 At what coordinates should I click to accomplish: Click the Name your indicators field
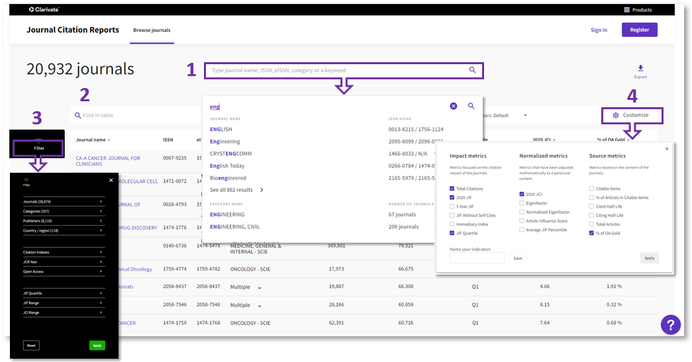(477, 258)
